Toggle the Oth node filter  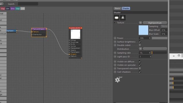[x=8, y=9]
